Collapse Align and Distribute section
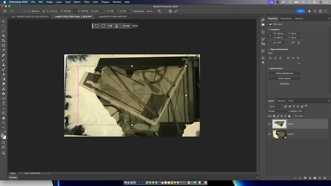This screenshot has height=186, width=331. 269,49
